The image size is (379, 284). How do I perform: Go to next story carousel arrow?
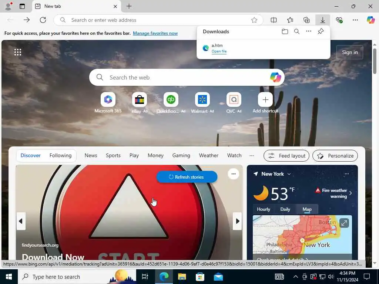(x=237, y=221)
